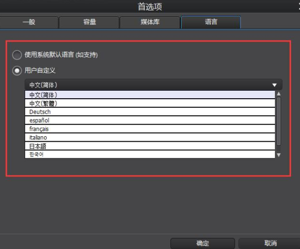Screen dimensions: 300x249
Task: Confirm with the 确定 button
Action: tap(202, 243)
